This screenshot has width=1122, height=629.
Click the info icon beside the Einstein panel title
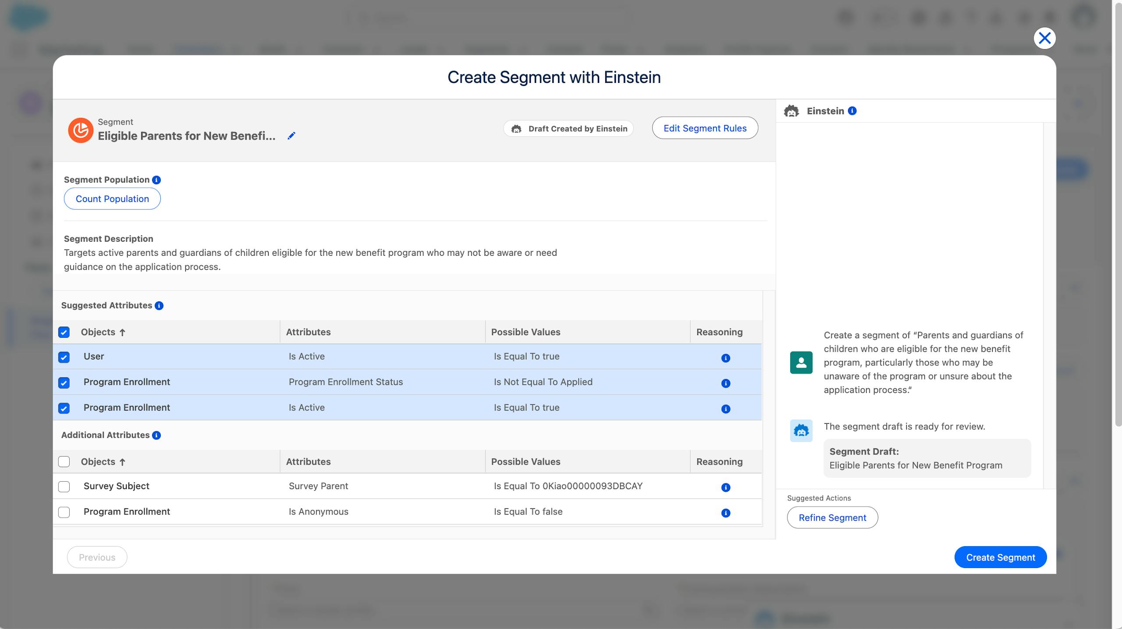(x=852, y=111)
